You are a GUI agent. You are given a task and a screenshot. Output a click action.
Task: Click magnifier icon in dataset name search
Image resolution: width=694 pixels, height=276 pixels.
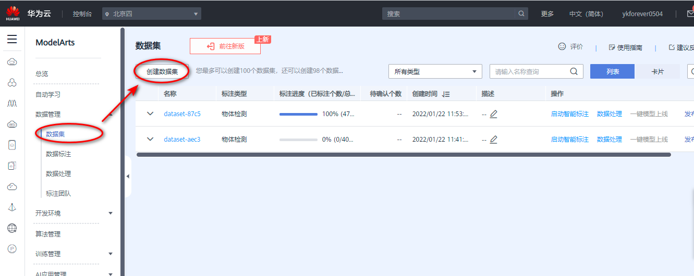coord(574,71)
